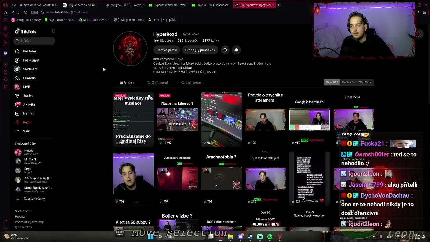Viewport: 430px width, 242px height.
Task: Click the Windows taskbar search box
Action: pos(181,237)
